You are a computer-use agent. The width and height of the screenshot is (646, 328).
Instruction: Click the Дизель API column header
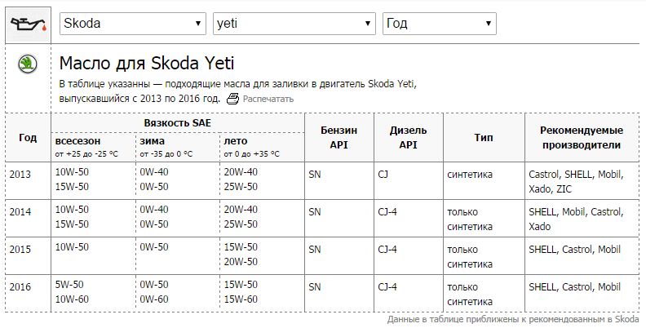(409, 138)
